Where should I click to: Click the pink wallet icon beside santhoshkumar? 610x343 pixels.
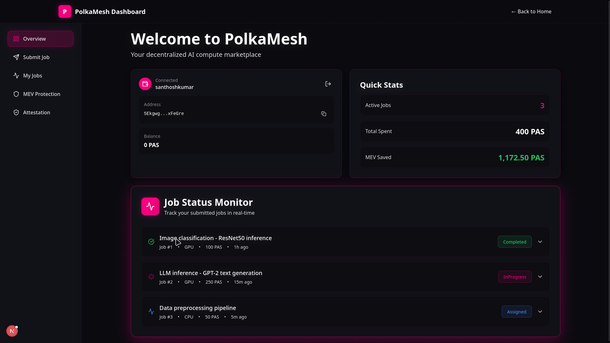tap(145, 84)
